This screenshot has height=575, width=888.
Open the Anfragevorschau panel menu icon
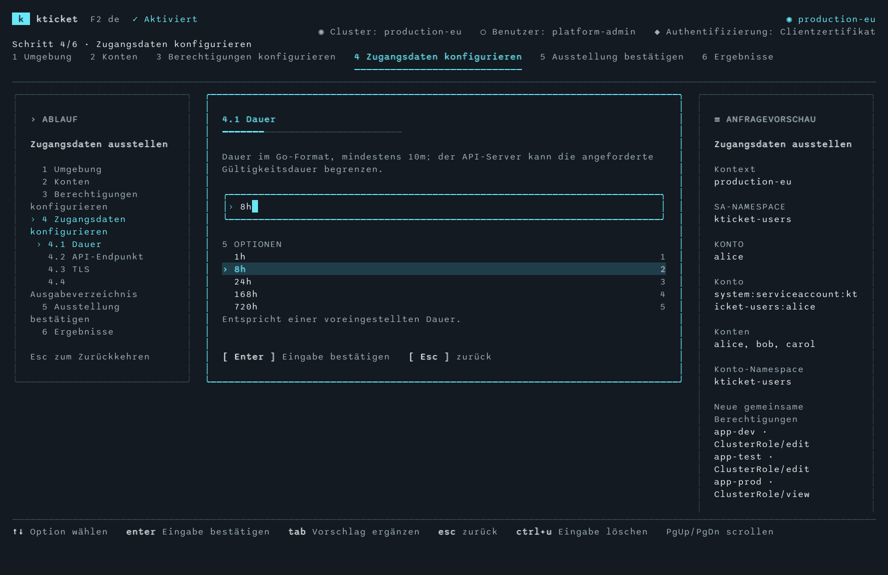(717, 119)
